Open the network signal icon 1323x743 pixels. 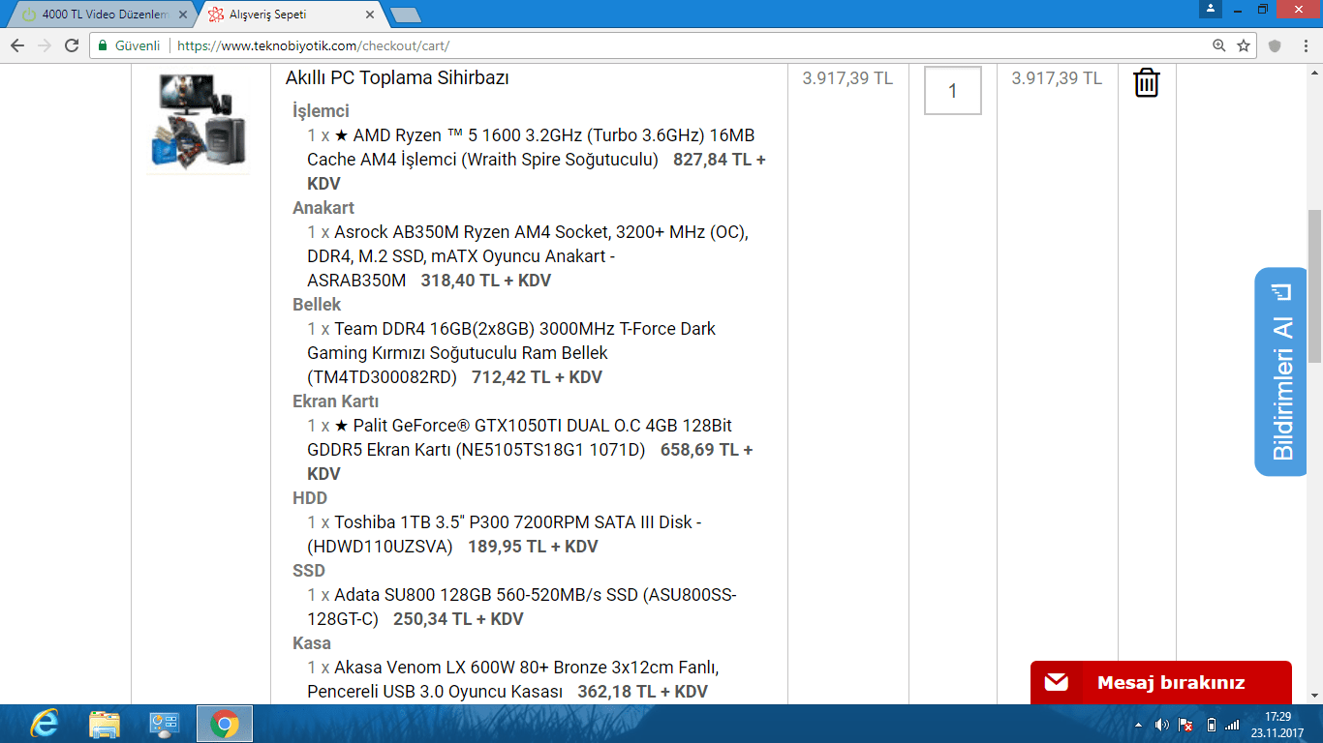pos(1232,725)
